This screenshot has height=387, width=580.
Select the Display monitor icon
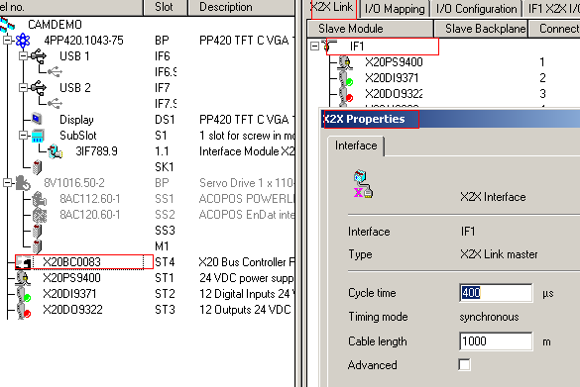tap(37, 120)
